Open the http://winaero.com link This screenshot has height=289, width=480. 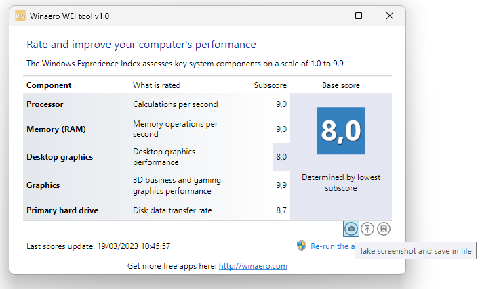point(252,266)
